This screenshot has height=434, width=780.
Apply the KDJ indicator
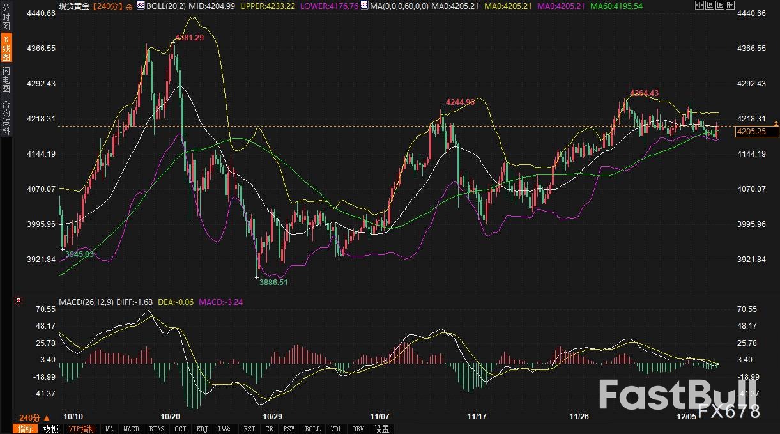pos(203,429)
